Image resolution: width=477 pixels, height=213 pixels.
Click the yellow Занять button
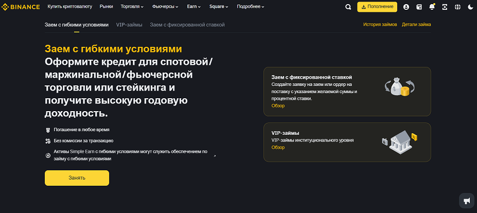click(x=77, y=178)
